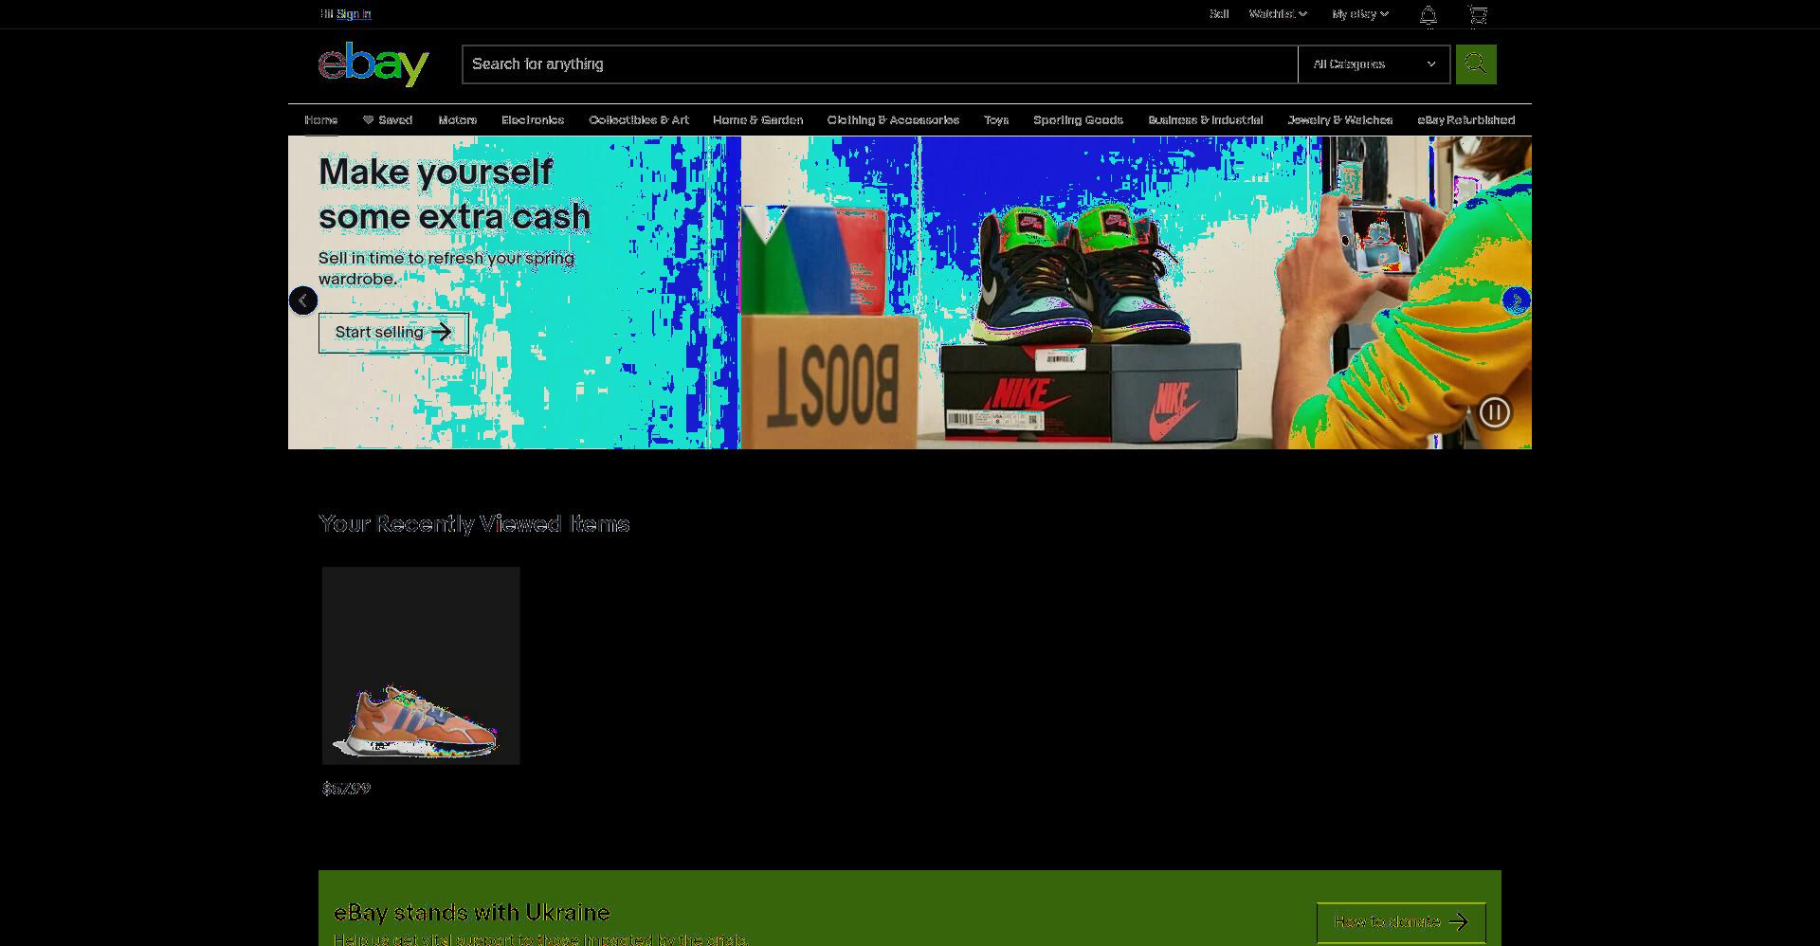Click the Sell link

coord(1219,14)
